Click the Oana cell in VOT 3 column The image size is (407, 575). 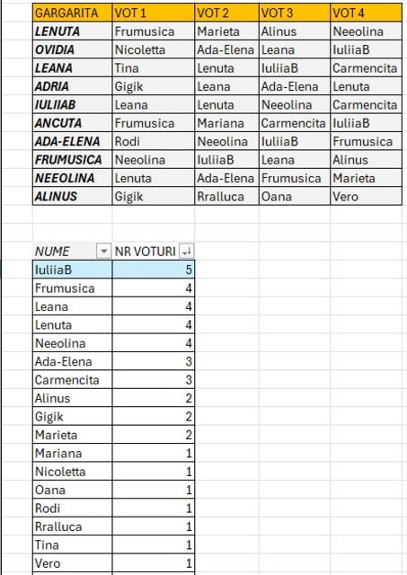[295, 196]
